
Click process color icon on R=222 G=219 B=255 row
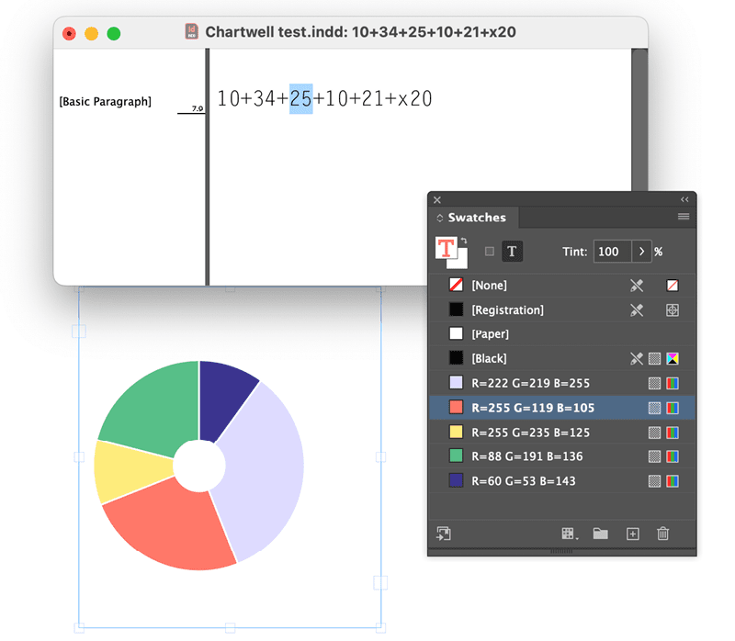coord(654,383)
